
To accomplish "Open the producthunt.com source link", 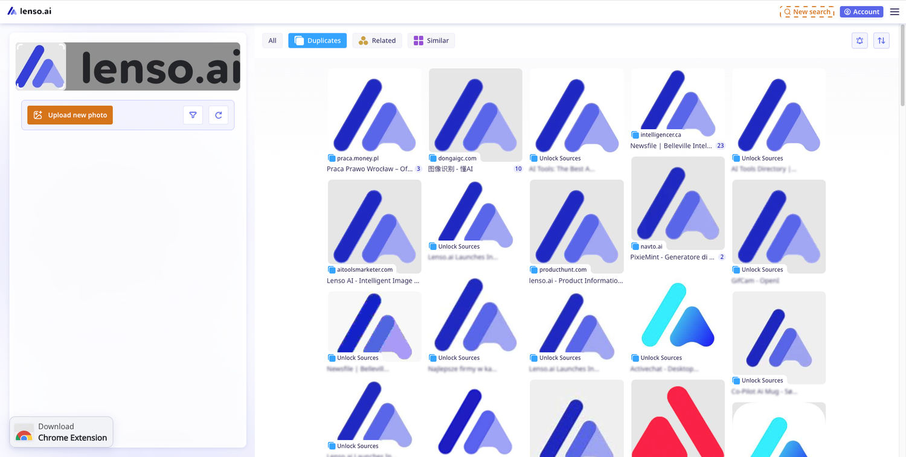I will point(563,269).
